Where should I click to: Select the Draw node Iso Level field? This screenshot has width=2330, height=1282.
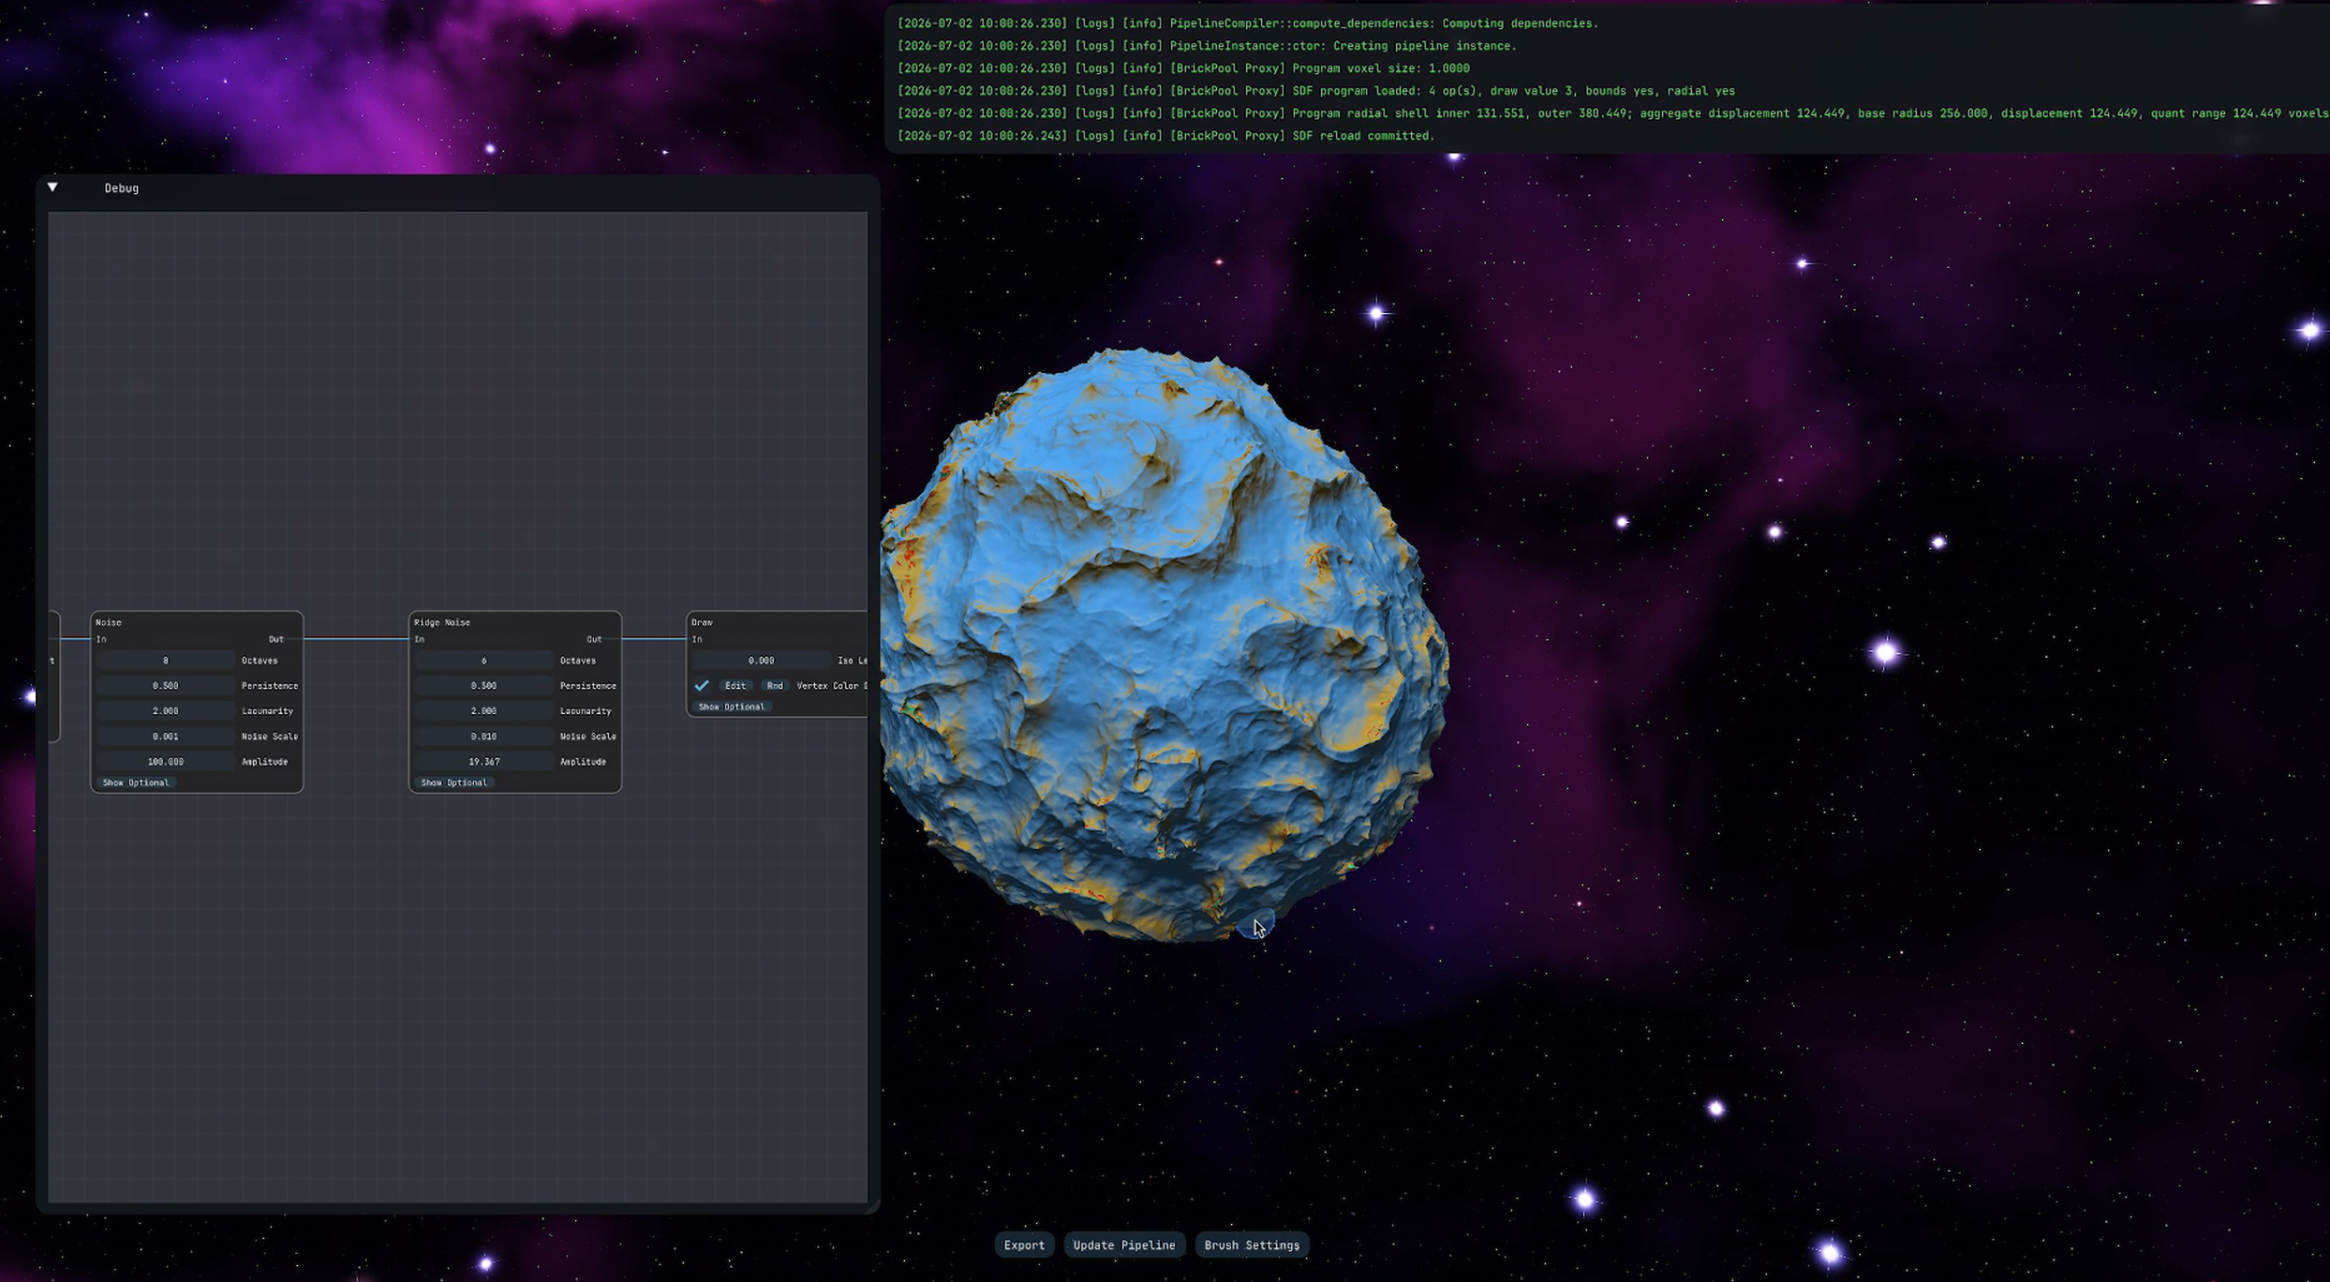click(x=762, y=661)
